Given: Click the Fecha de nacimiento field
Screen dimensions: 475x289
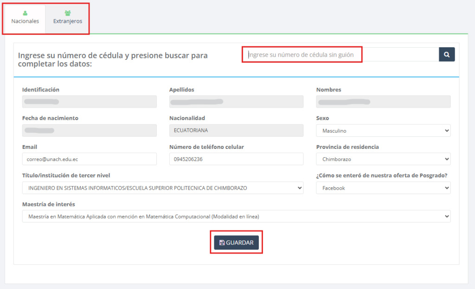Looking at the screenshot, I should pos(89,130).
